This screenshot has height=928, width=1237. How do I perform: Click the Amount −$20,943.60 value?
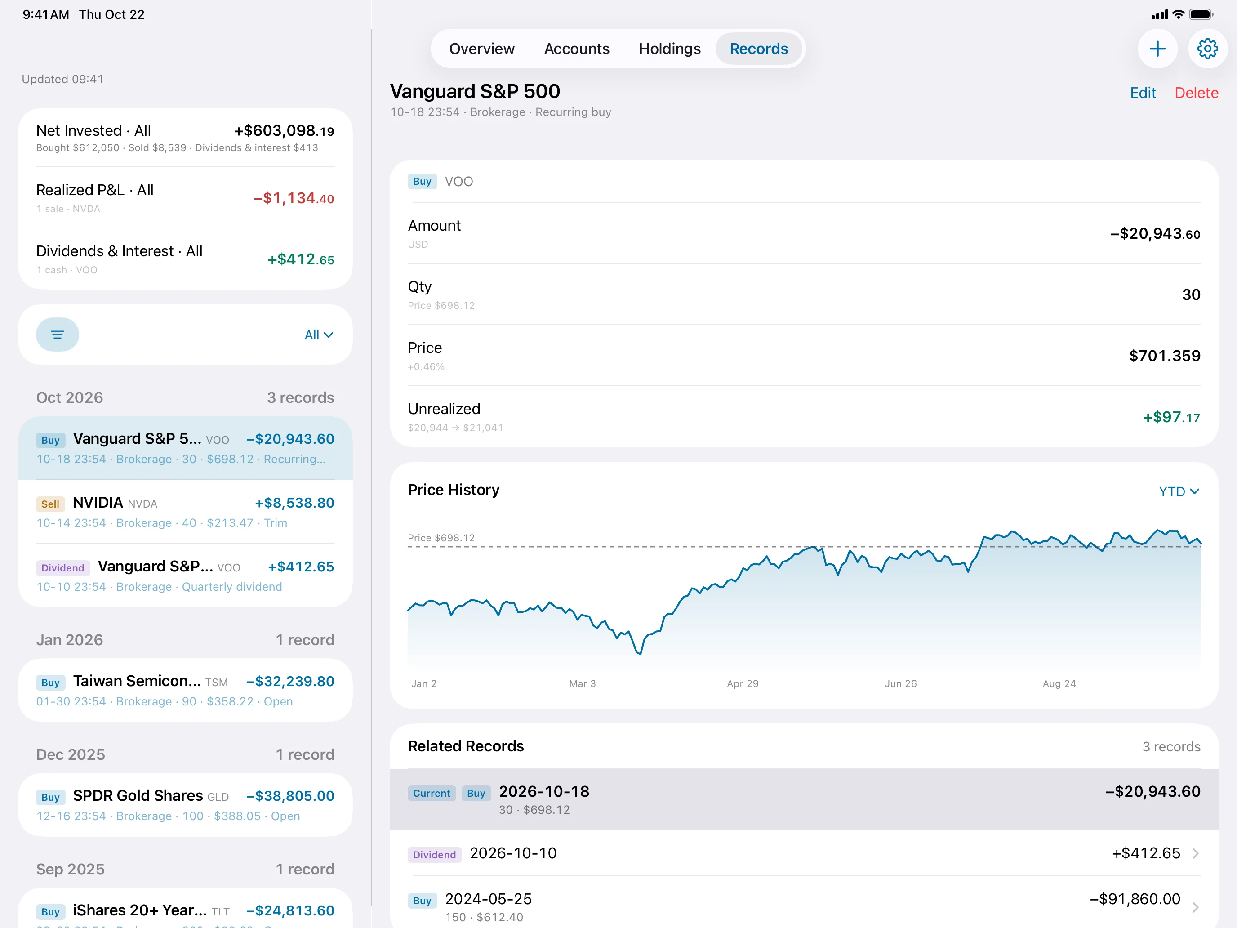click(1155, 233)
